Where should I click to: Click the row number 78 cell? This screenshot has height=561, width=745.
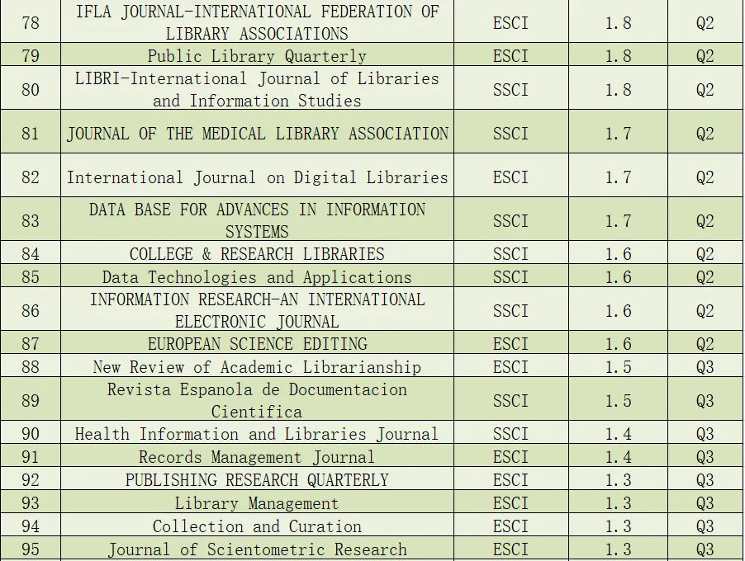click(31, 23)
